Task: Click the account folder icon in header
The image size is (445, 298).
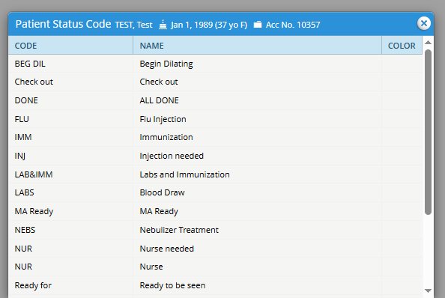Action: [x=258, y=25]
